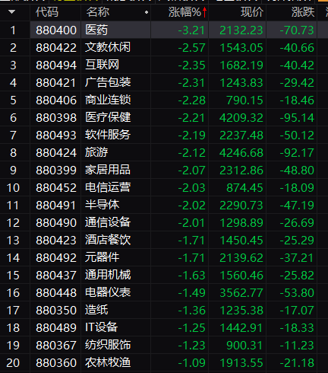The width and height of the screenshot is (328, 373).
Task: Click percentage -2.01
Action: [x=191, y=223]
